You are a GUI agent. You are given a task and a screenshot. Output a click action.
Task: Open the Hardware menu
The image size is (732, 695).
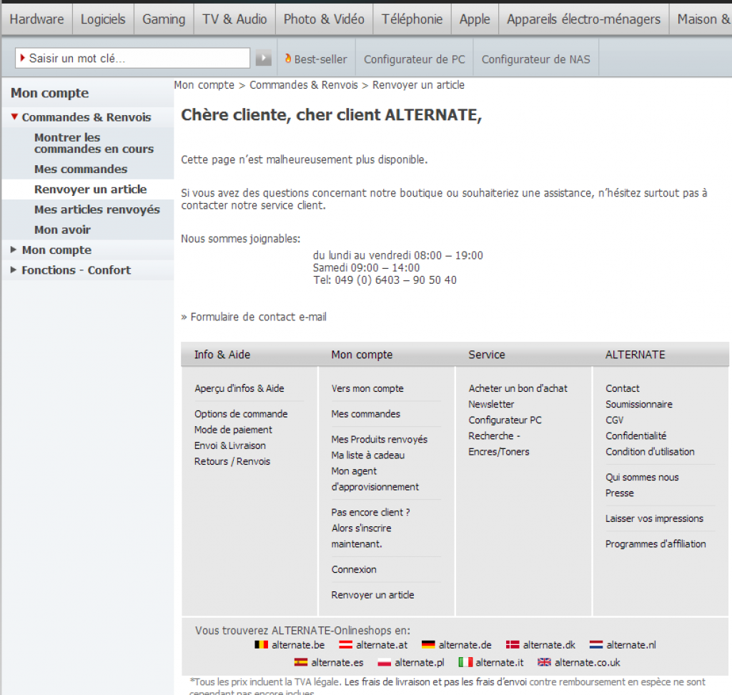pyautogui.click(x=37, y=19)
